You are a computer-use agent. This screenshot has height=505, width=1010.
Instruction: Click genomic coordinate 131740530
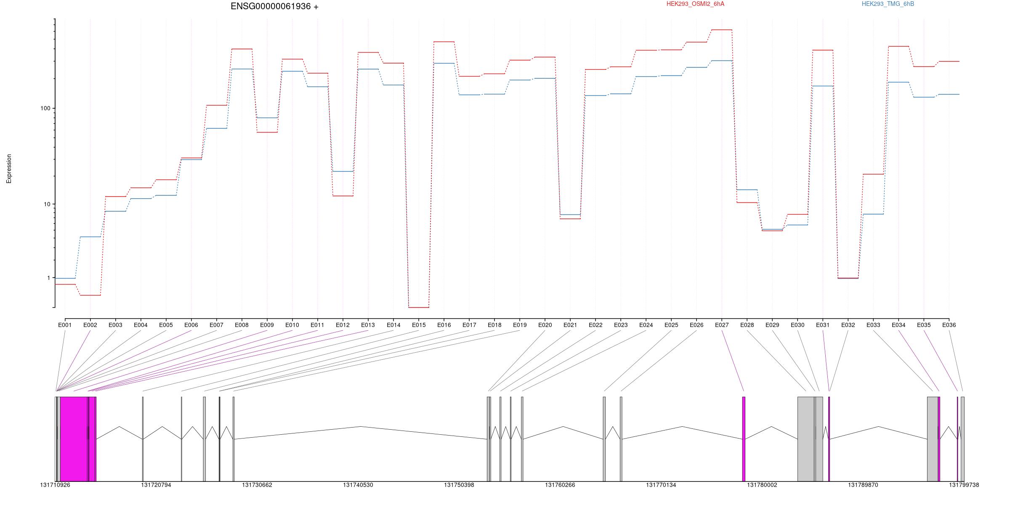(x=358, y=485)
